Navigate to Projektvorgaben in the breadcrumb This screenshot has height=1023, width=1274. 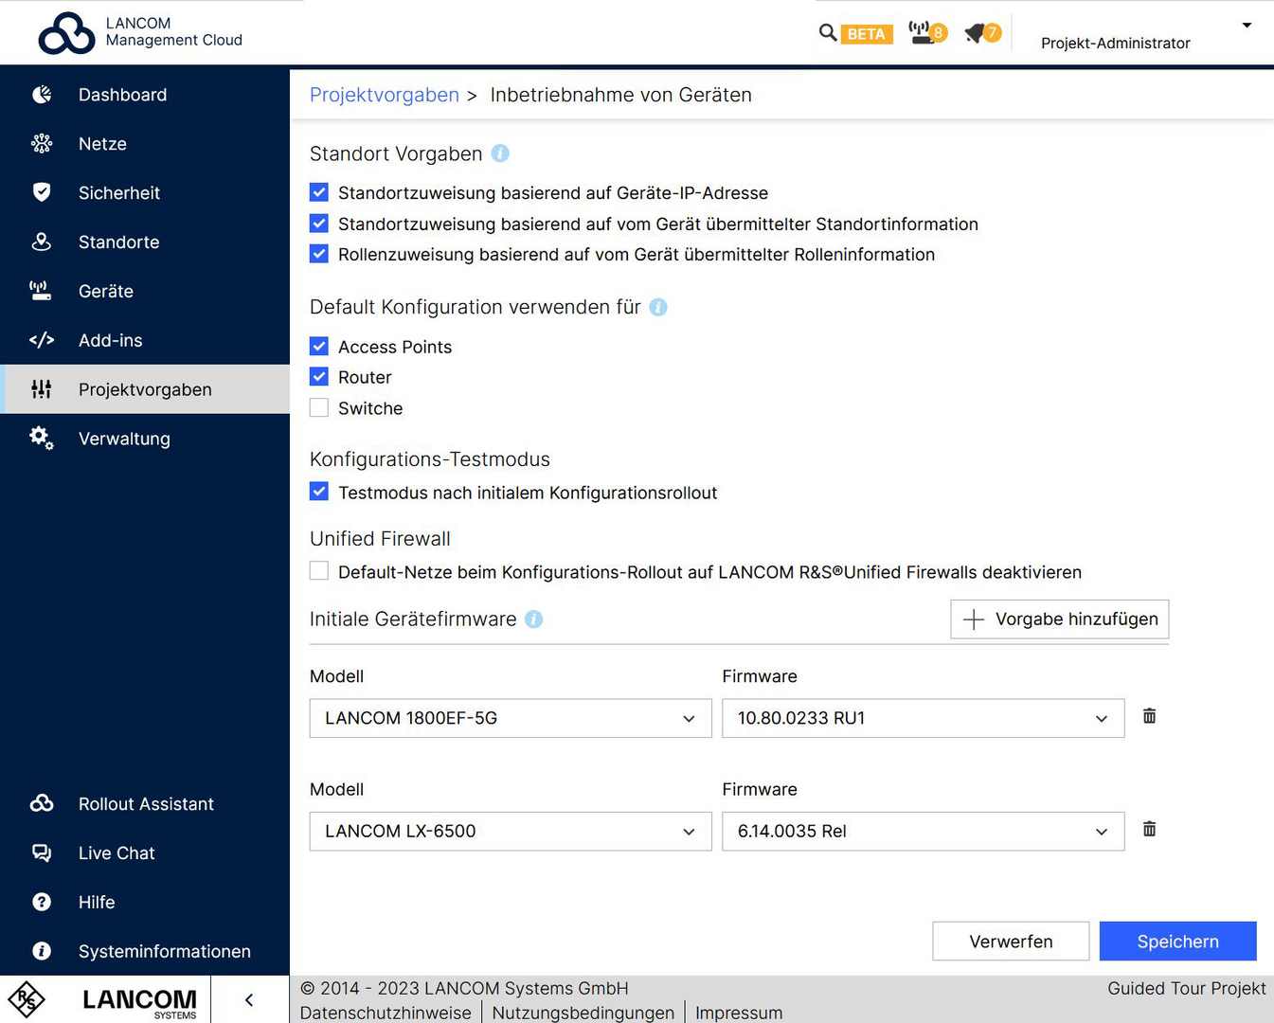[384, 95]
